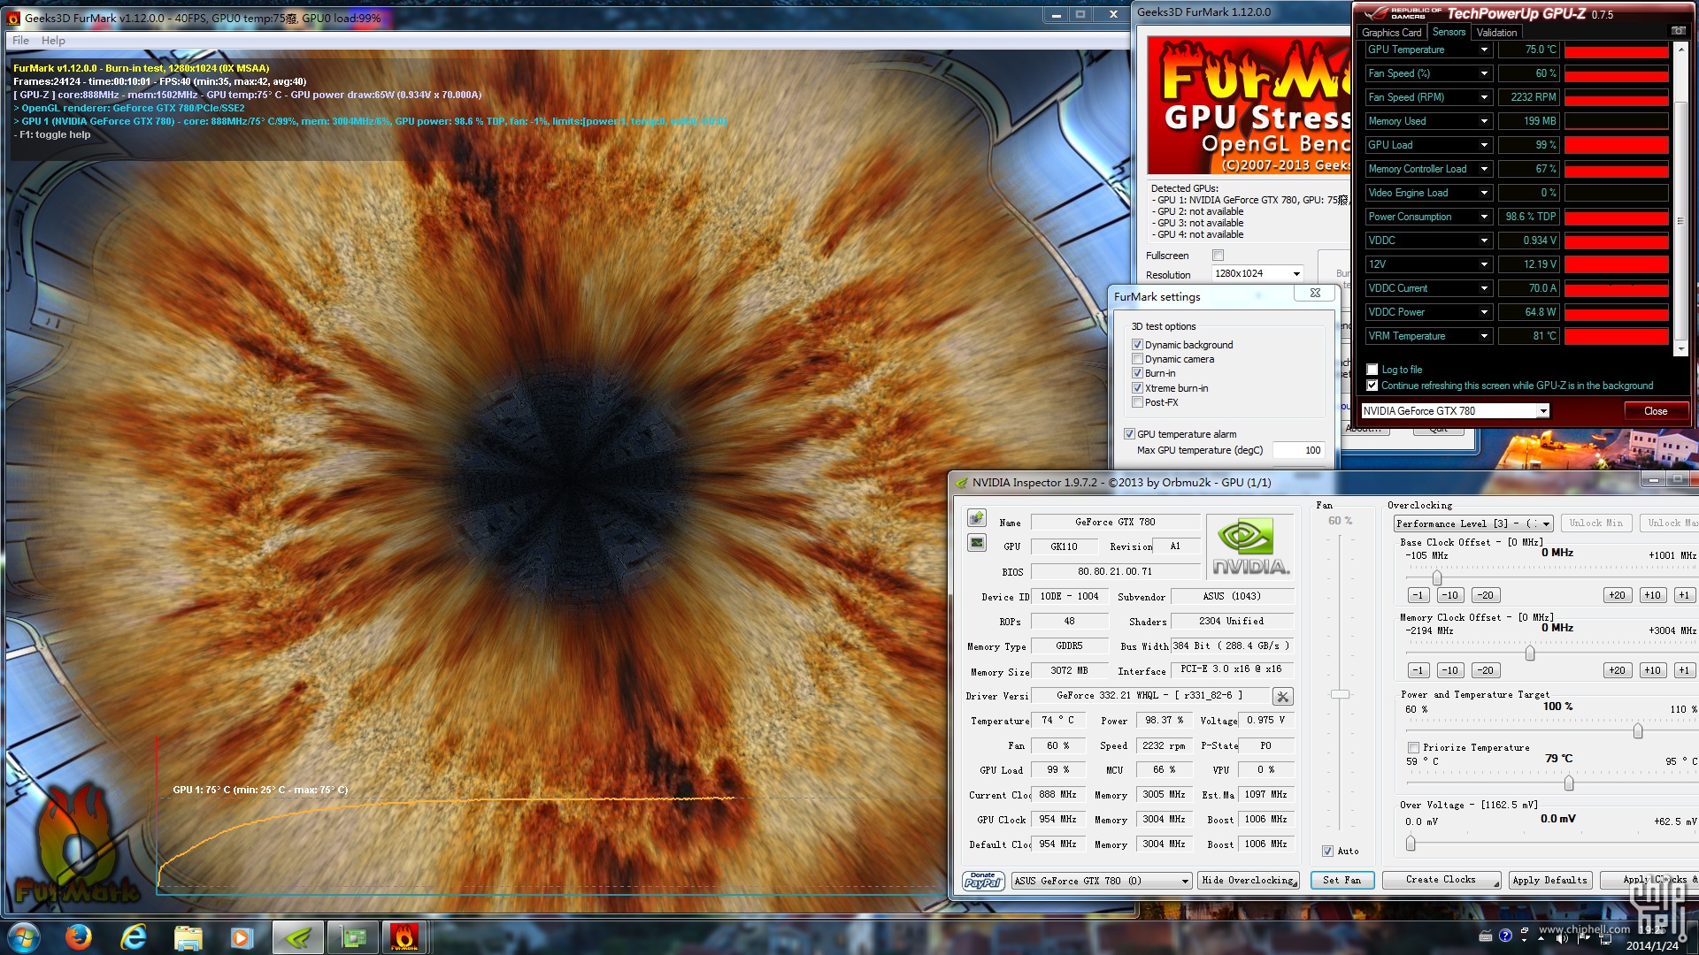Viewport: 1699px width, 955px height.
Task: Open the sensor monitoring graph icon in NVIDIA Inspector
Action: click(977, 543)
